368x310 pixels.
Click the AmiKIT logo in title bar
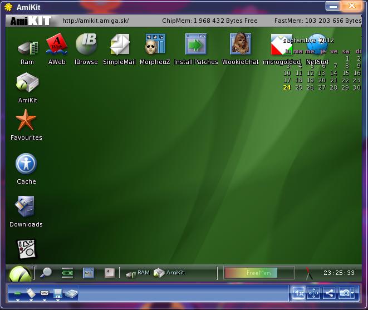click(x=31, y=21)
